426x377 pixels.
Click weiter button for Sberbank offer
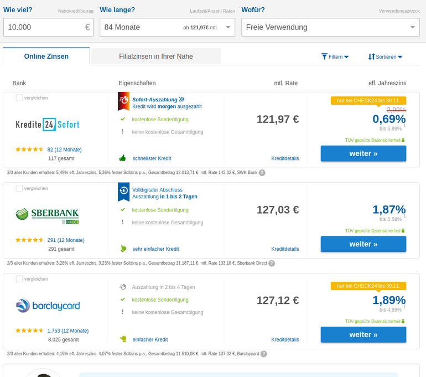click(363, 244)
